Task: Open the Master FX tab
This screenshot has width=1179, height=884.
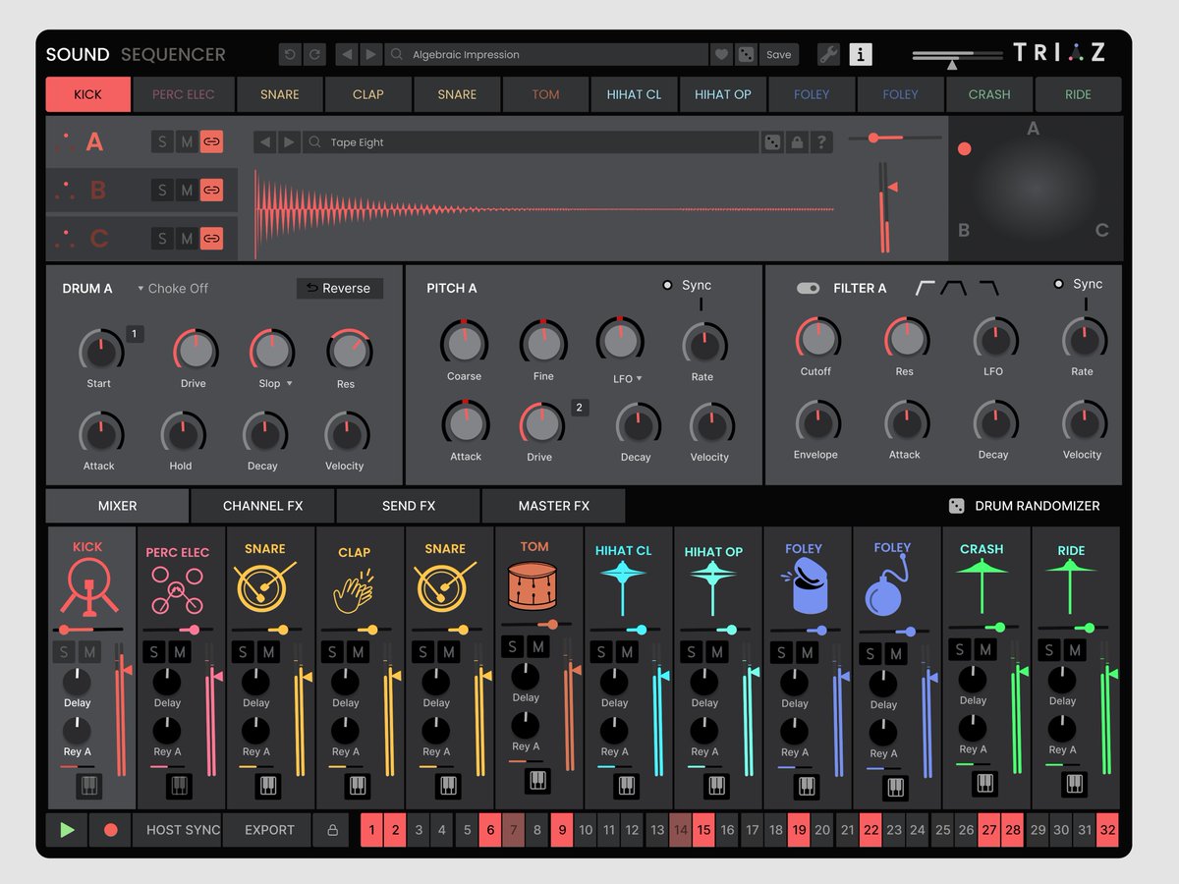Action: (553, 506)
